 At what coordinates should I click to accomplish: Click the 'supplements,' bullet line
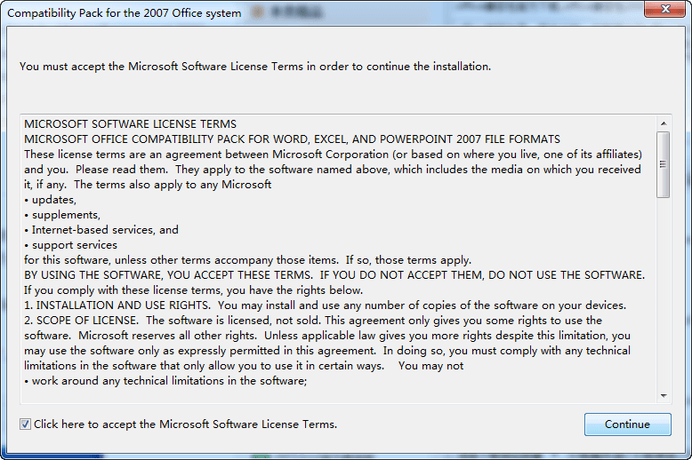point(62,215)
